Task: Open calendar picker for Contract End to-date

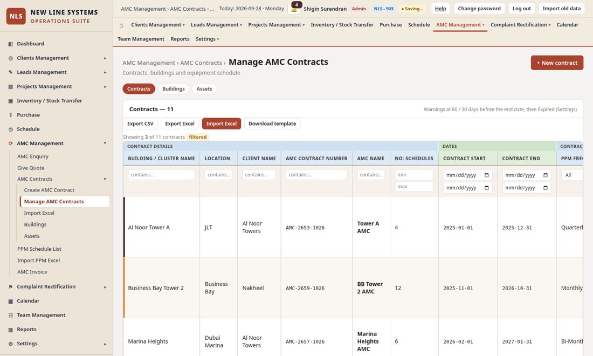Action: pos(546,188)
